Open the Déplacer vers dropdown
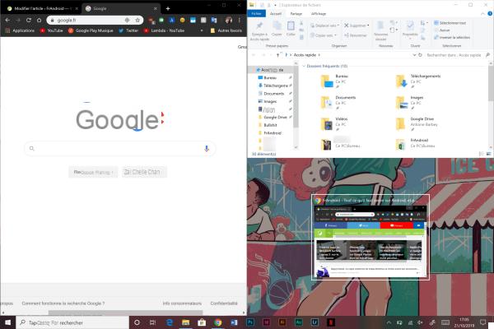The image size is (494, 329). [324, 25]
